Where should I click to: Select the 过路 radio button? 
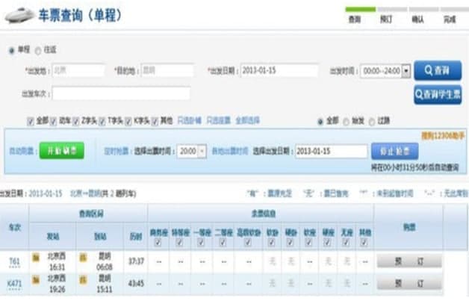point(371,122)
